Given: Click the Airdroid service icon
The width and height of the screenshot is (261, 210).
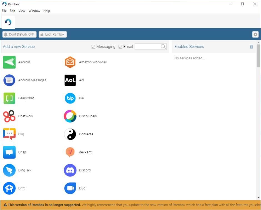Looking at the screenshot, I should 9,62.
